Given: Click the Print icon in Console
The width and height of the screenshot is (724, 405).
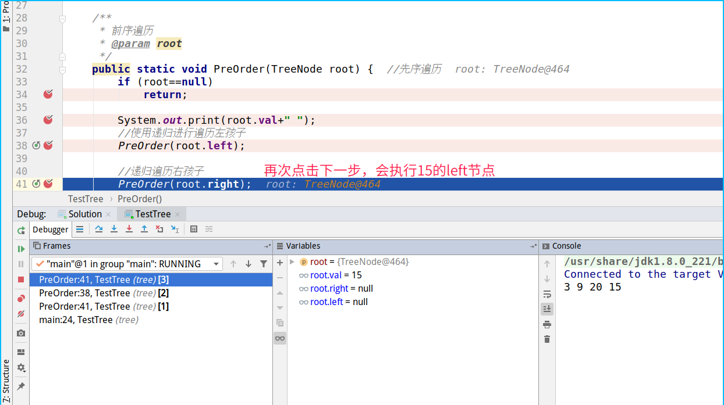Looking at the screenshot, I should pyautogui.click(x=547, y=324).
